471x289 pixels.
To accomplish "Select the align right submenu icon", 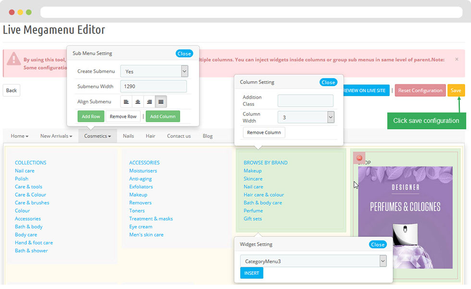I will (x=149, y=101).
